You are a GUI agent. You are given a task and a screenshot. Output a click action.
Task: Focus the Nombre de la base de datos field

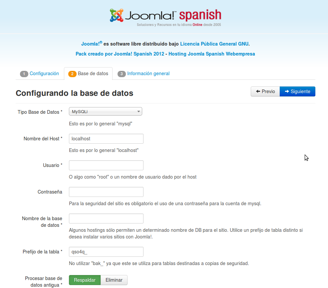pyautogui.click(x=106, y=218)
